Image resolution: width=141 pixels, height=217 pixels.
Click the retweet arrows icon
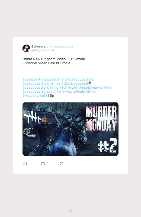pos(43,164)
